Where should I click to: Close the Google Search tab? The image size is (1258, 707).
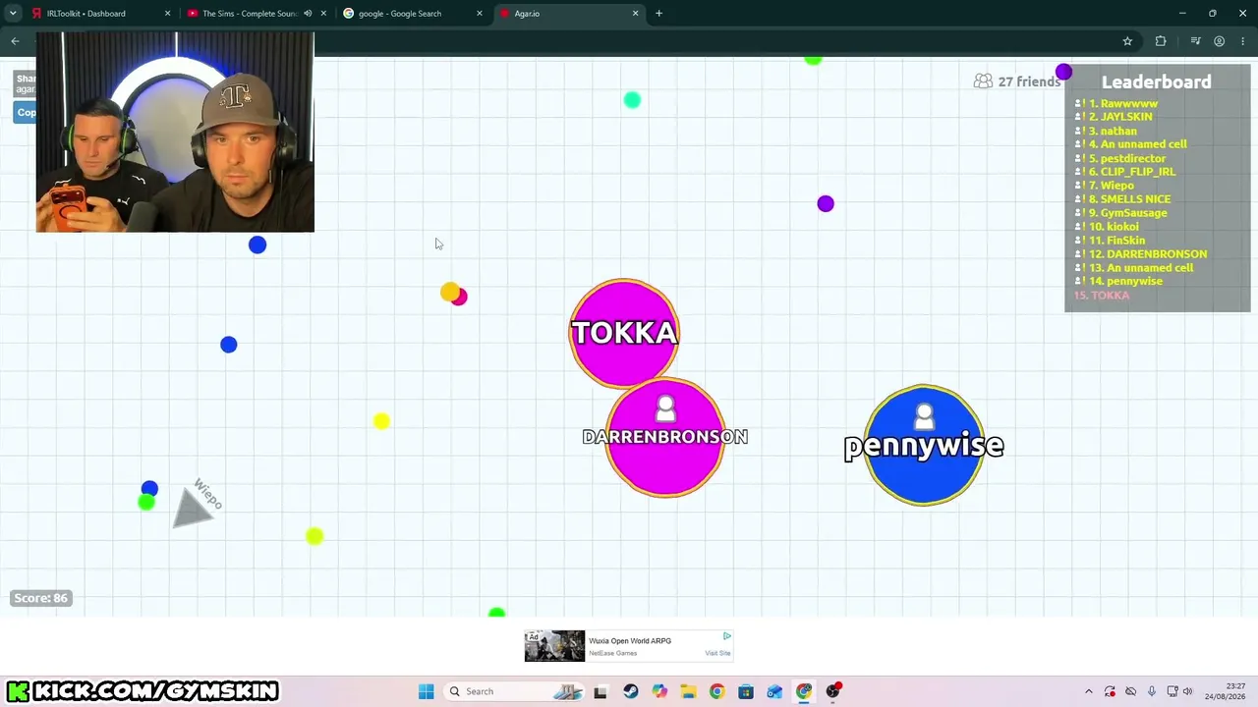(480, 14)
